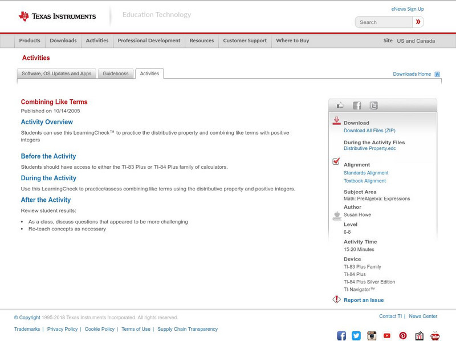Open the Distributive Property.edc file

(367, 148)
